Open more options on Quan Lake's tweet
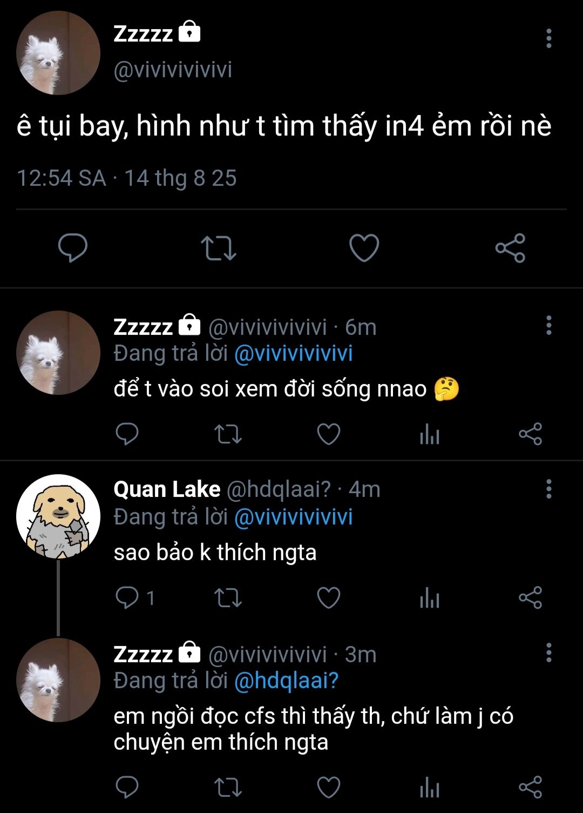The image size is (583, 813). click(x=548, y=489)
